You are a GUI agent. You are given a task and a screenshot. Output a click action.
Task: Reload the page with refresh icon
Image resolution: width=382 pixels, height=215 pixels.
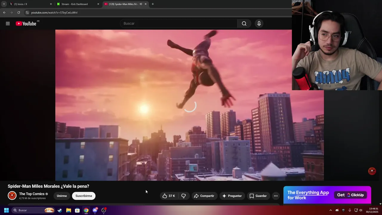pos(19,13)
